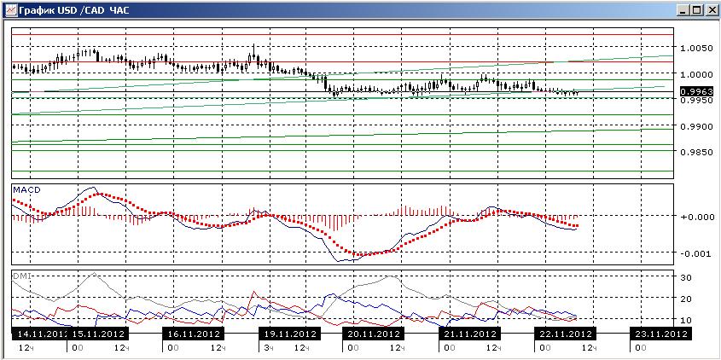Select the 23.11.2012 date marker
Screen dimensions: 721x360
(659, 334)
